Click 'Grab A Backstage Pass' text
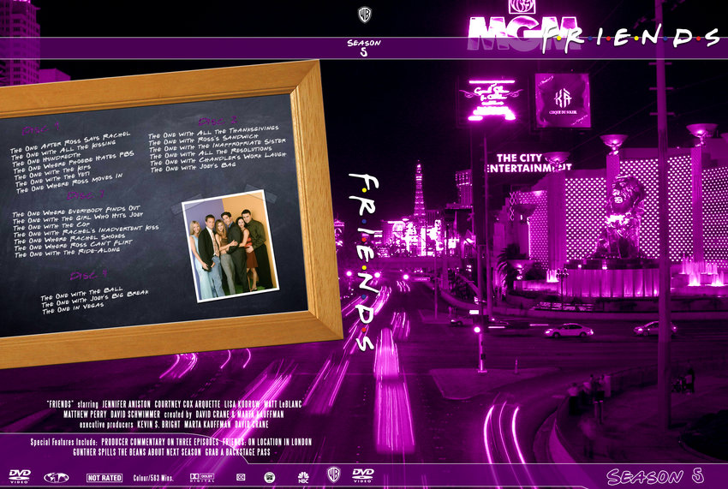This screenshot has height=489, width=728. click(x=238, y=452)
